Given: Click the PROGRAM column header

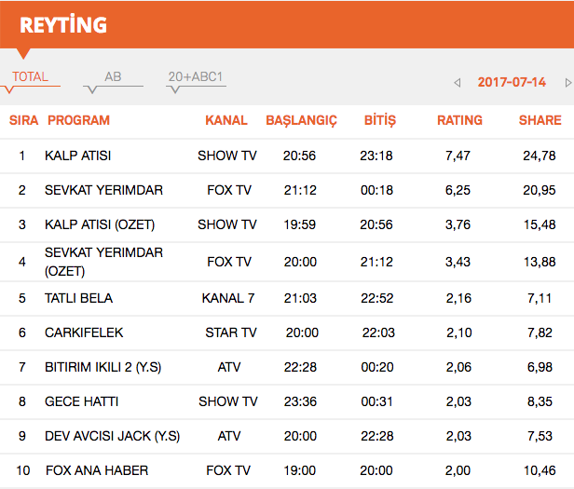Looking at the screenshot, I should click(x=78, y=120).
